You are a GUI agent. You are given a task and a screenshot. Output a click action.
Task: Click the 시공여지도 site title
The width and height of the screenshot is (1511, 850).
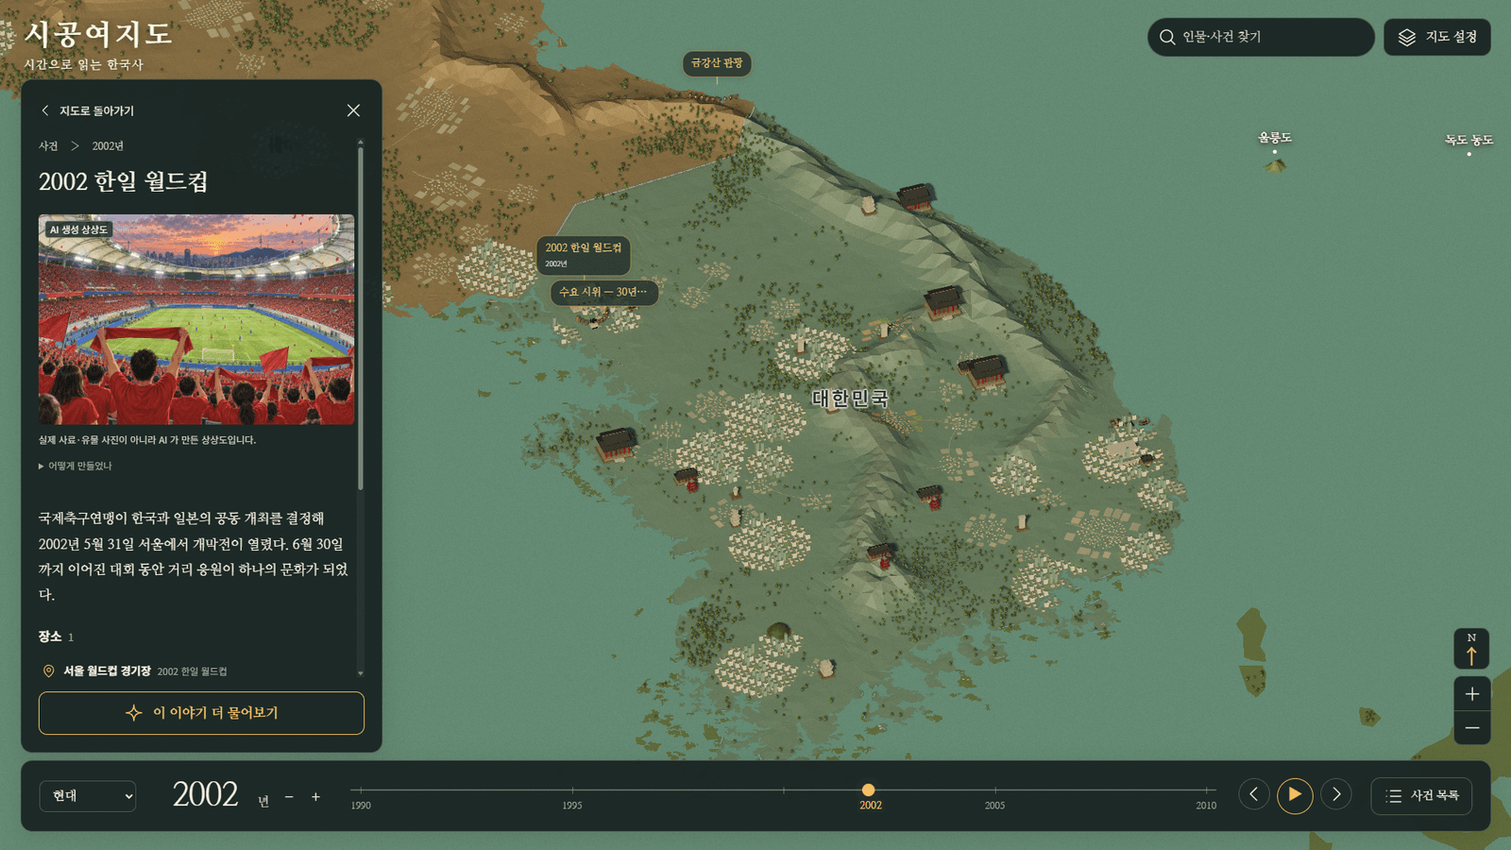click(x=98, y=34)
